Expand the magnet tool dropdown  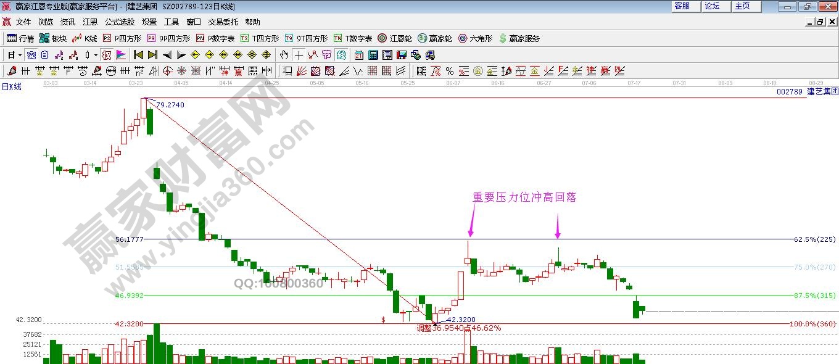(96, 55)
